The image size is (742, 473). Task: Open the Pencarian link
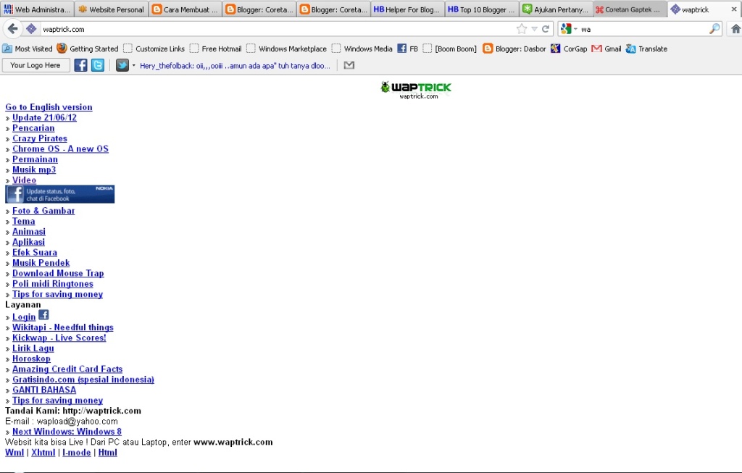33,127
